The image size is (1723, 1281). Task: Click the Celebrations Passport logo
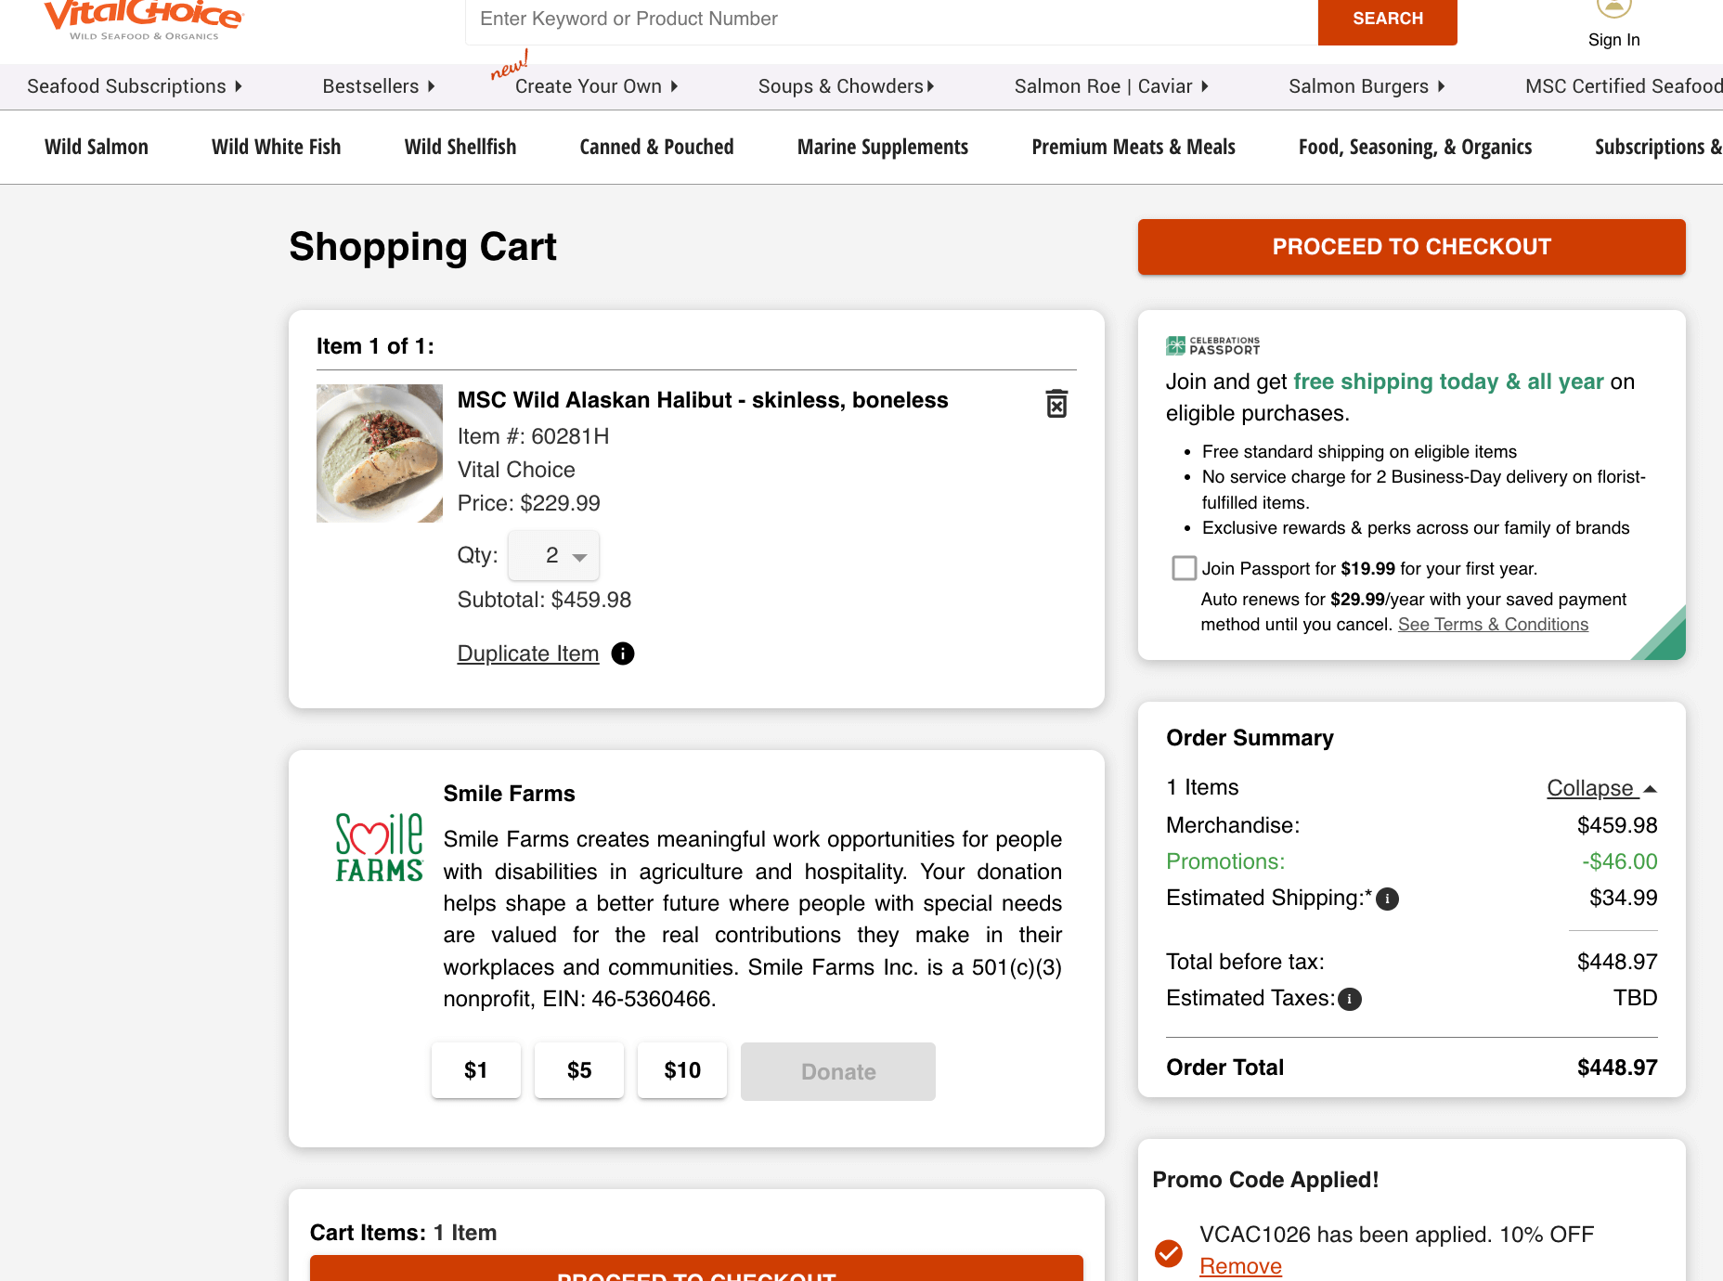coord(1212,345)
